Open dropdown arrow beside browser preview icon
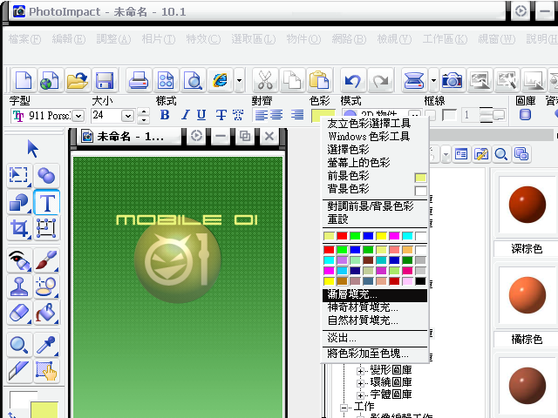Image resolution: width=558 pixels, height=418 pixels. 240,80
